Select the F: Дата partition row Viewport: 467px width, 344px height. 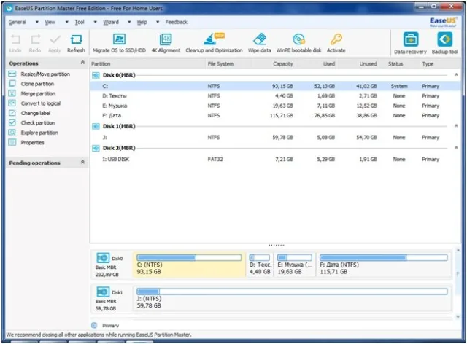point(276,116)
